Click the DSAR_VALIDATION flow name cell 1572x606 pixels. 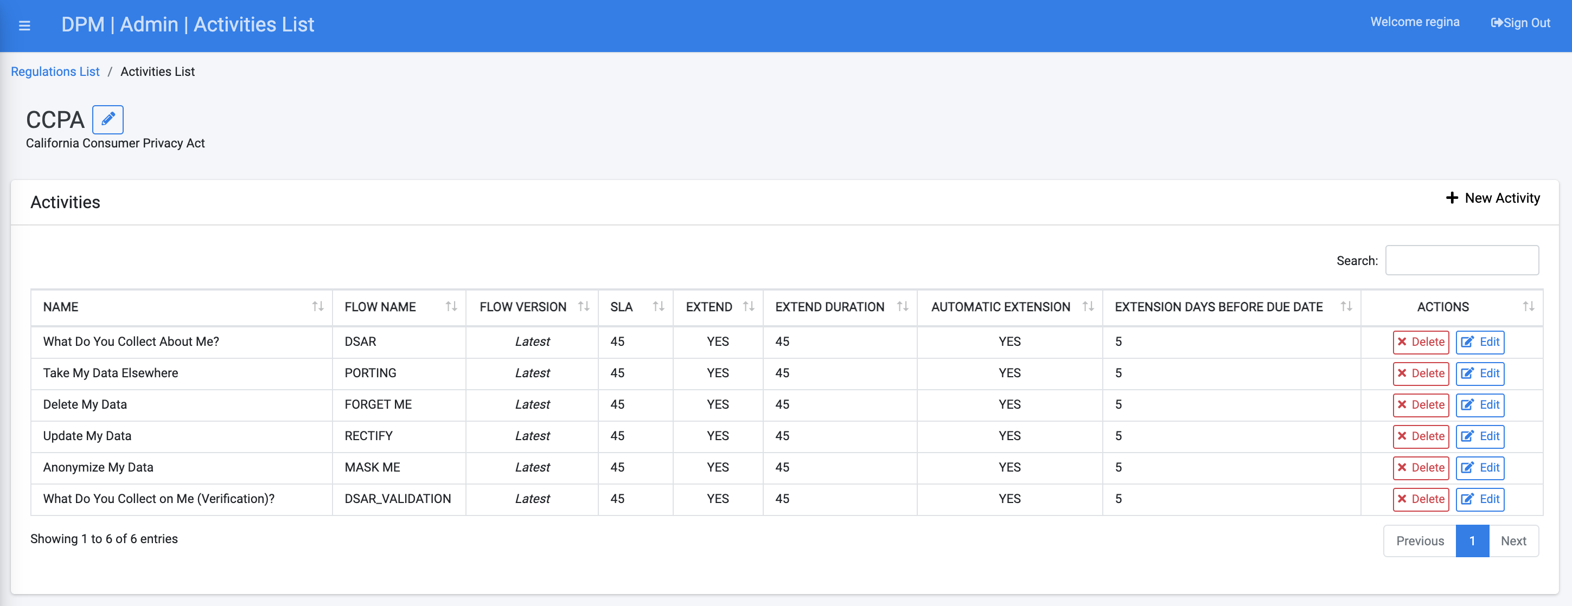pos(399,499)
